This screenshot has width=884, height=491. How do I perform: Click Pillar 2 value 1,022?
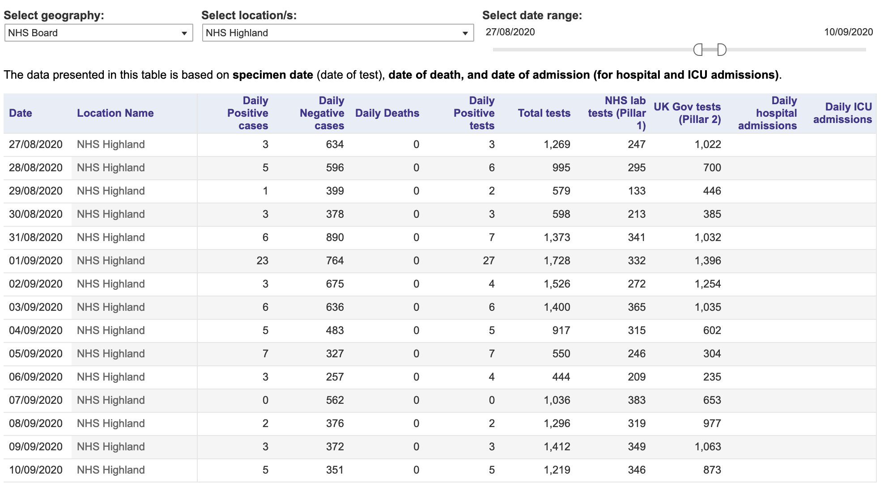tap(708, 144)
